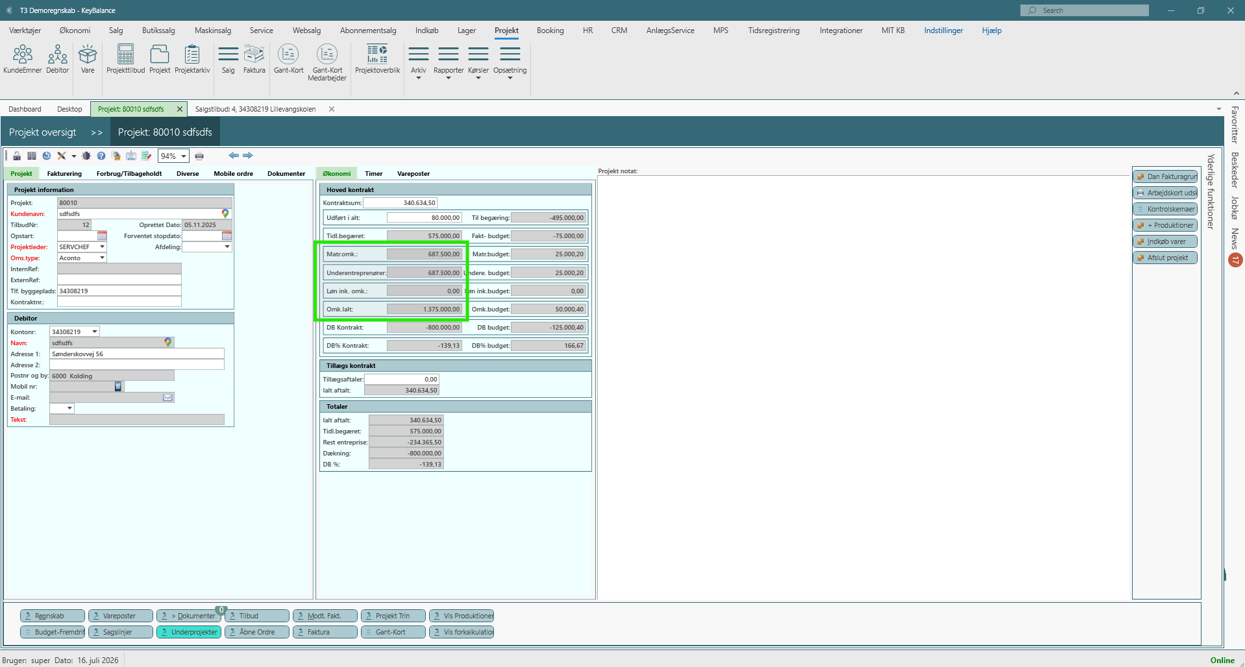Viewport: 1245px width, 667px height.
Task: Switch to the Fakturering tab
Action: click(x=64, y=174)
